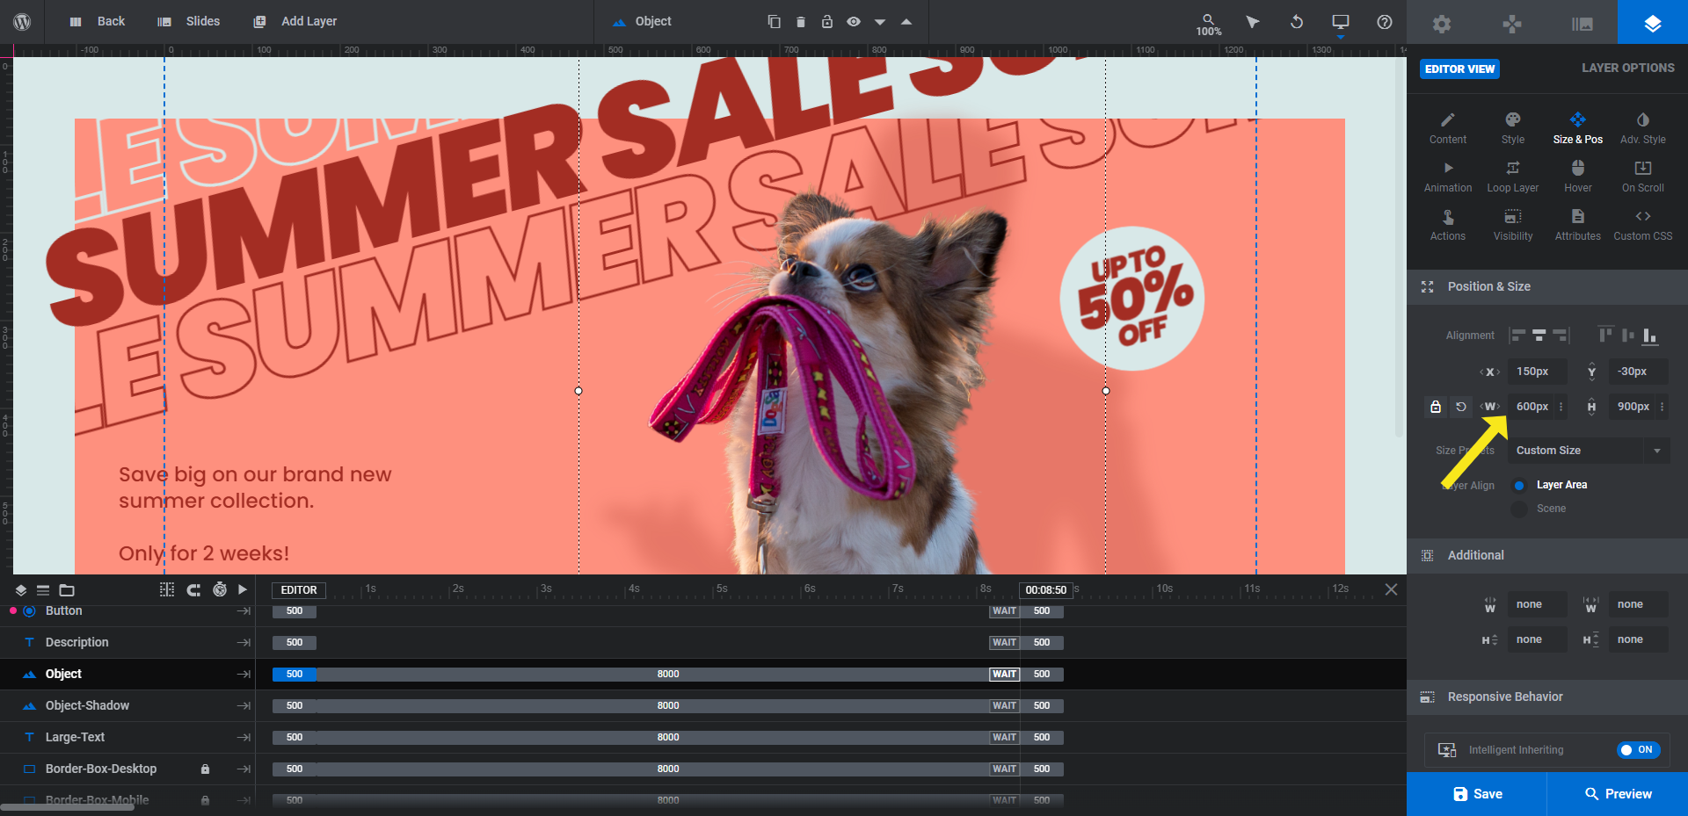Open the Size & Pos options
The height and width of the screenshot is (816, 1688).
1578,128
